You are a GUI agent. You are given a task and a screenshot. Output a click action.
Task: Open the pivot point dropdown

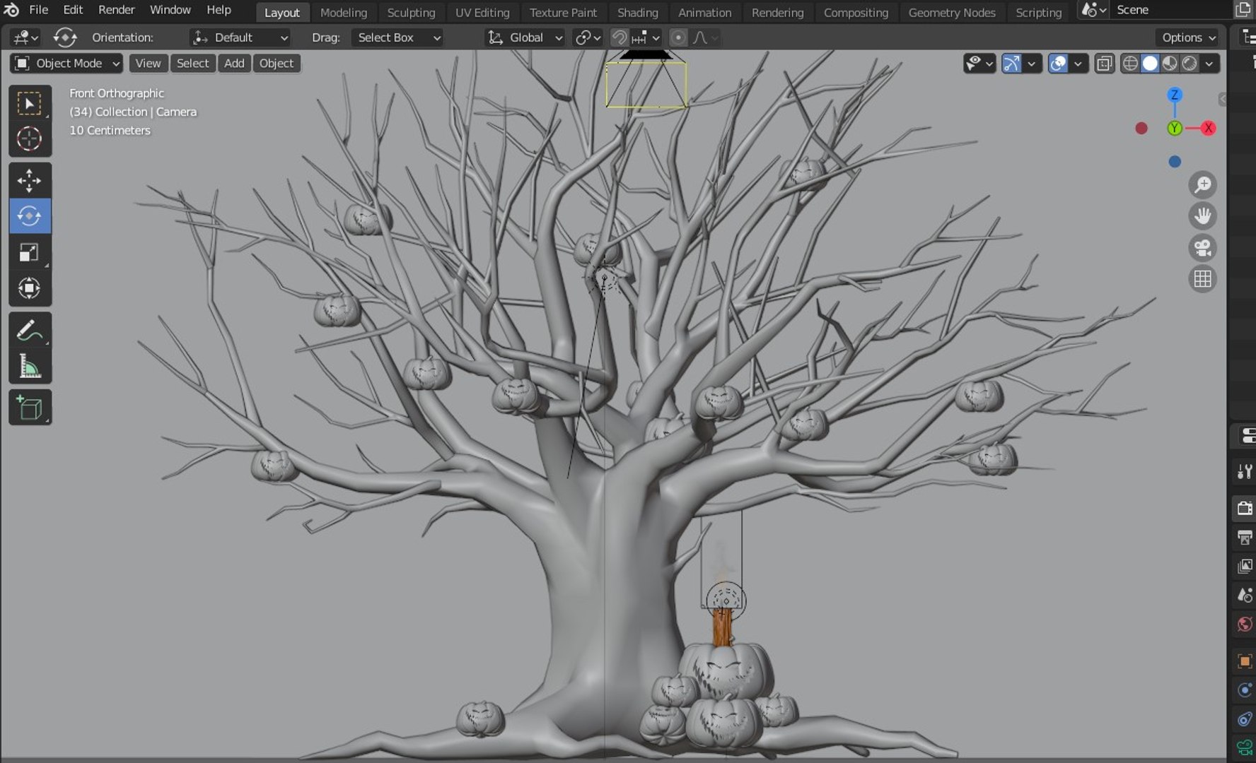[588, 37]
